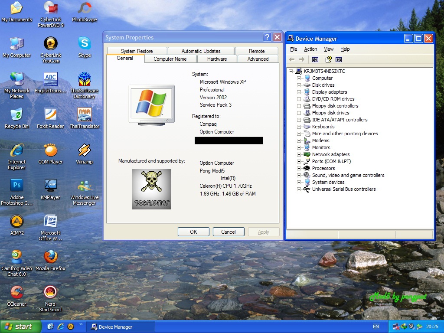Open Help menu in Device Manager
Image resolution: width=444 pixels, height=333 pixels.
click(345, 49)
